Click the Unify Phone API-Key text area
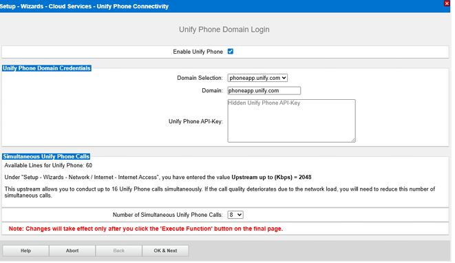 click(291, 120)
